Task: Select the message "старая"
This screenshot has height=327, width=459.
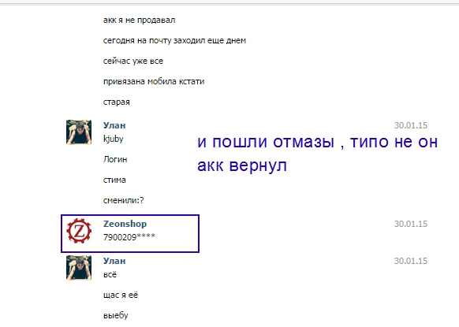Action: [117, 102]
